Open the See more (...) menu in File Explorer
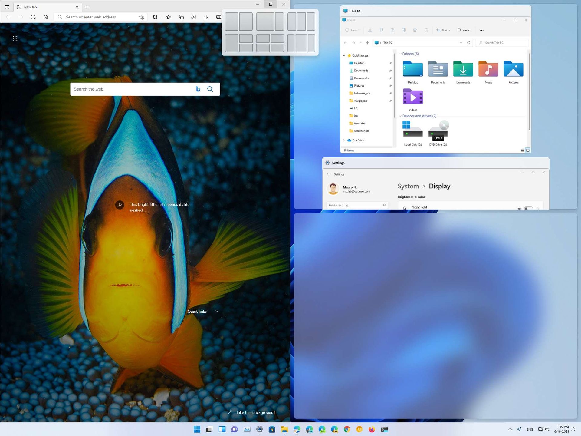This screenshot has width=581, height=436. (x=481, y=30)
